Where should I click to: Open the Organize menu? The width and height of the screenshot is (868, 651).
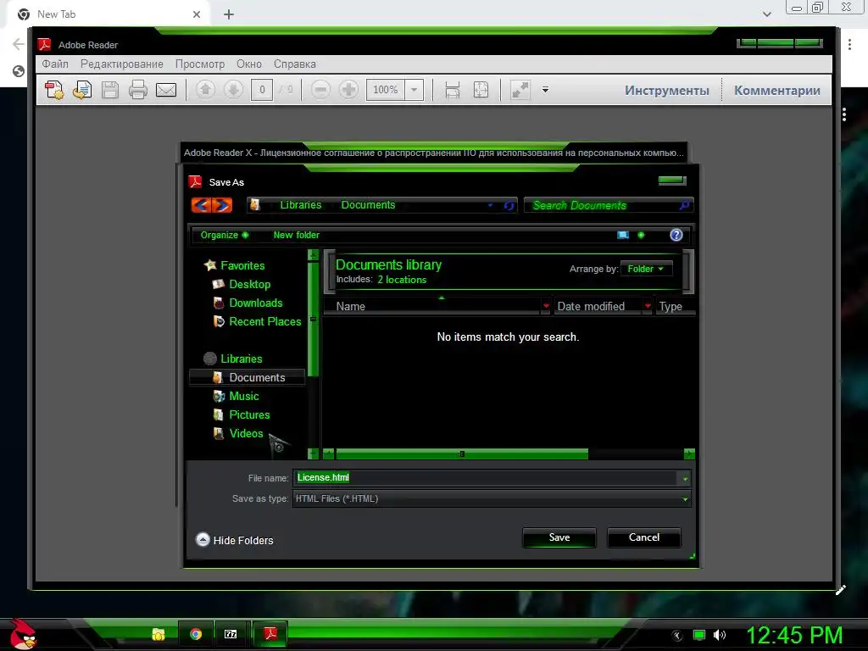[x=224, y=235]
